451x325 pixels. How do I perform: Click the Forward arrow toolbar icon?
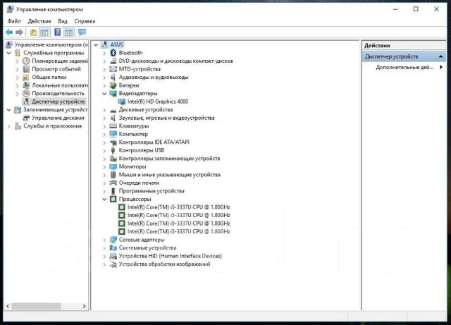19,32
